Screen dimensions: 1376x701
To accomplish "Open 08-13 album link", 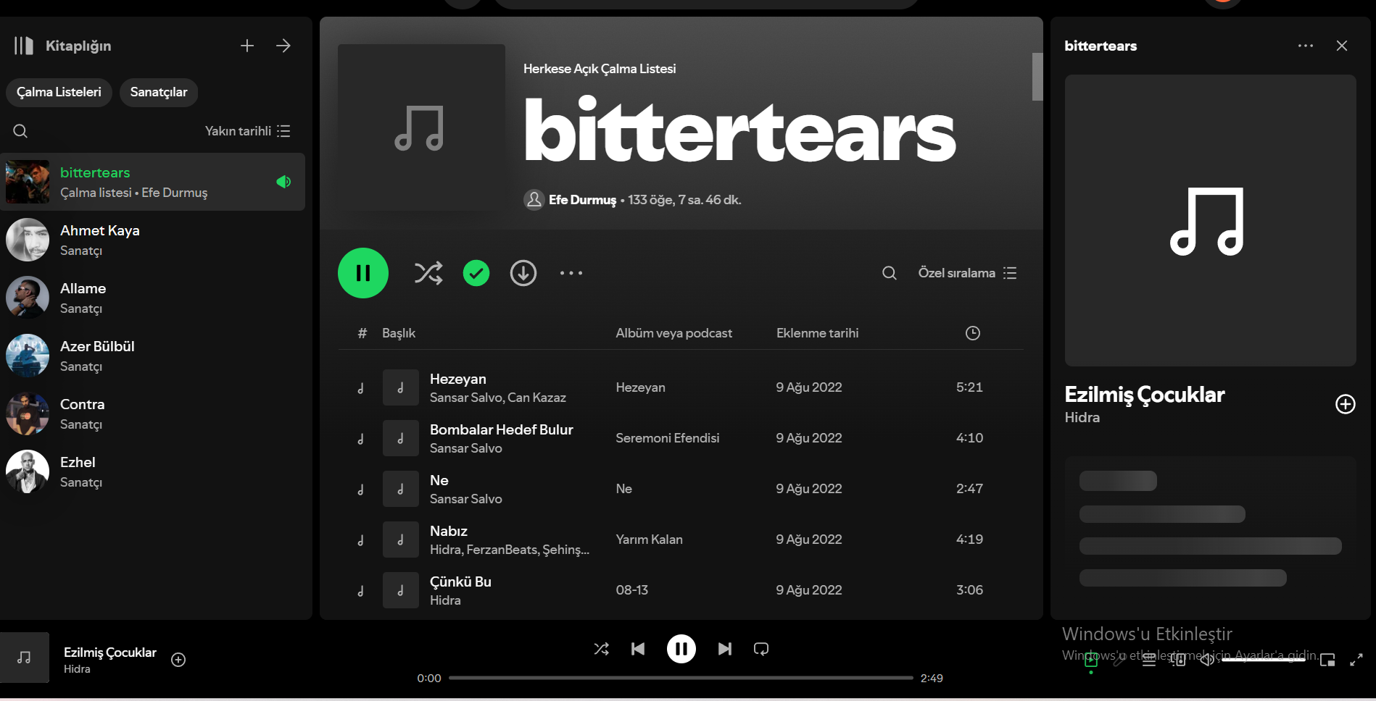I will (632, 590).
